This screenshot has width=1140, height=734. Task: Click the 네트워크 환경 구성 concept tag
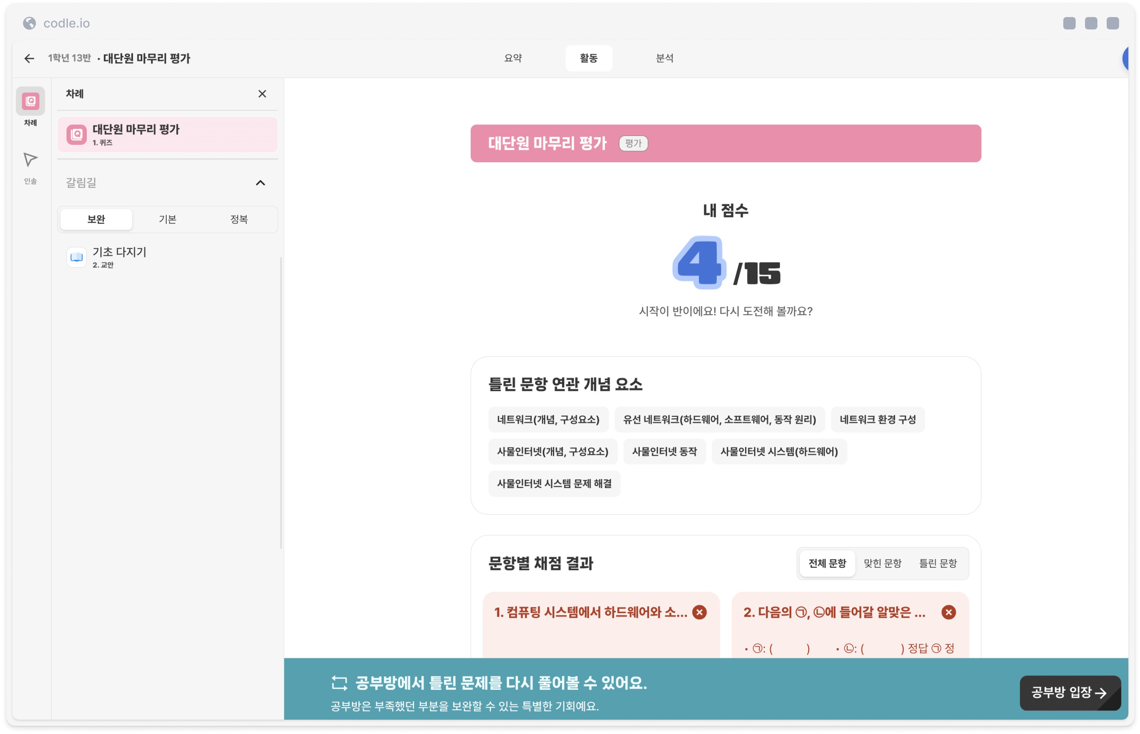coord(877,419)
